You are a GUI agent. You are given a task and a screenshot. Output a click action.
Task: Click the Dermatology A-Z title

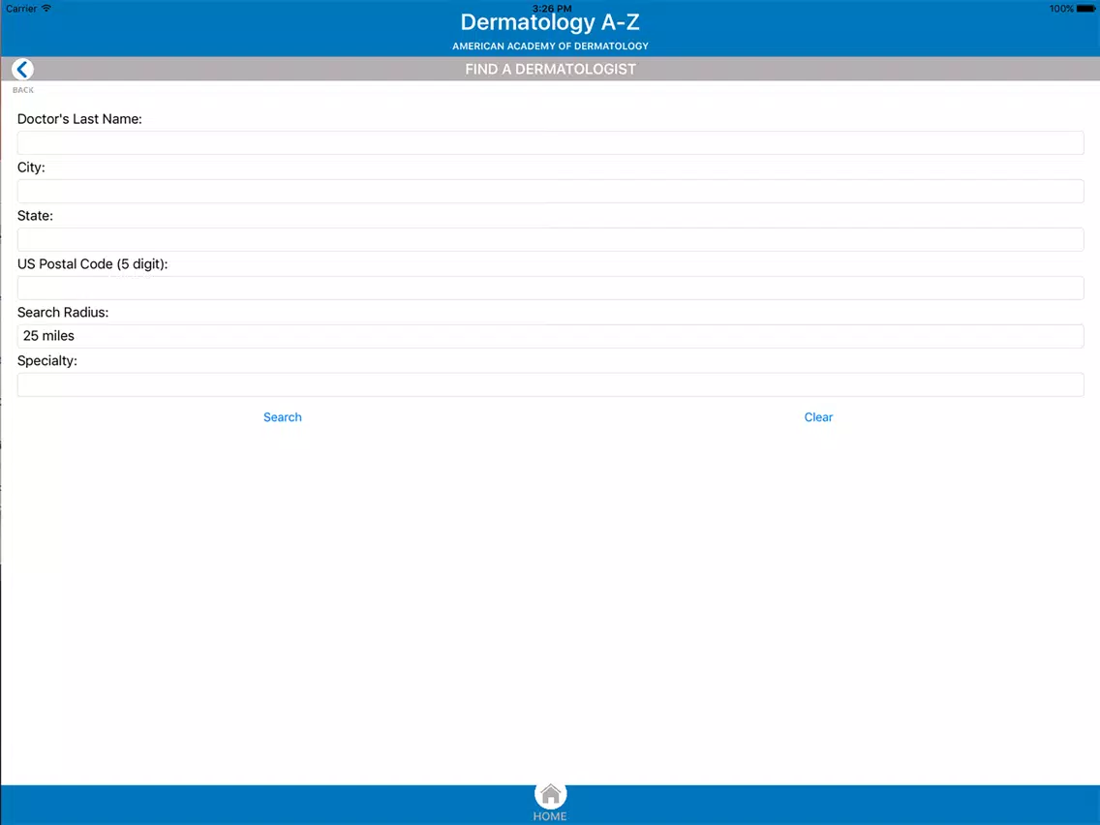coord(550,22)
